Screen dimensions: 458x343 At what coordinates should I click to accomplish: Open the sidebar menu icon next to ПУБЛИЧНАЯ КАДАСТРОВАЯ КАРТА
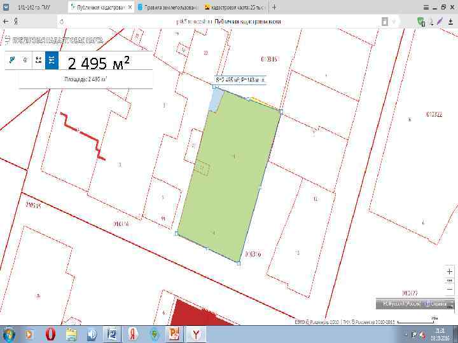pyautogui.click(x=7, y=39)
